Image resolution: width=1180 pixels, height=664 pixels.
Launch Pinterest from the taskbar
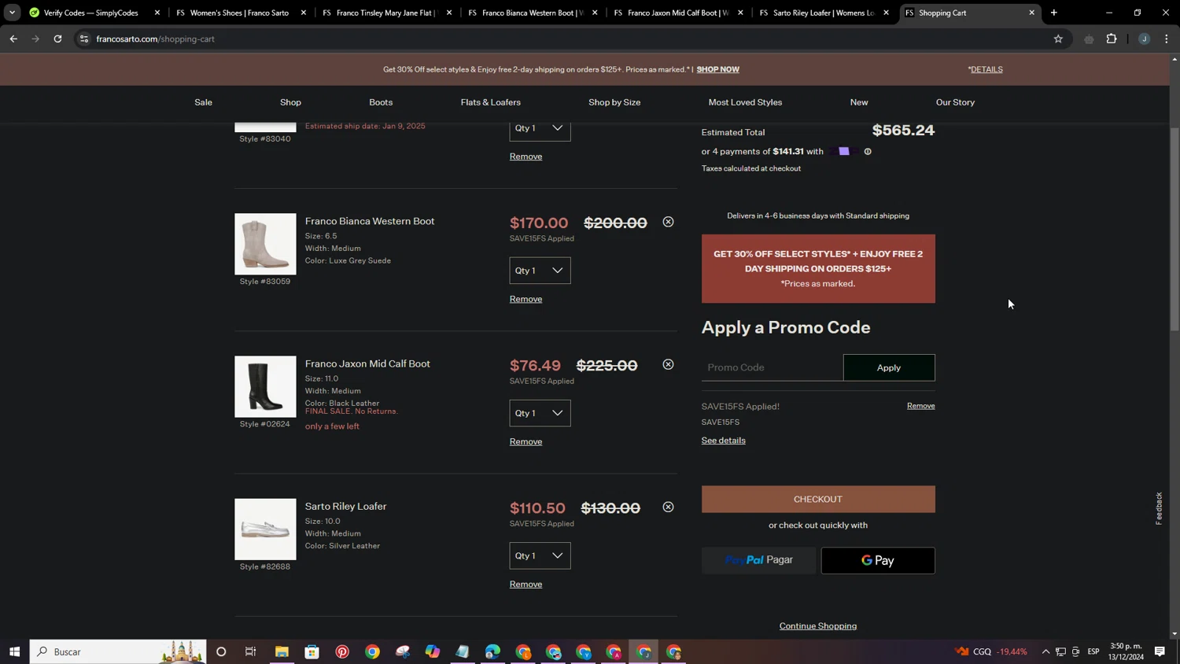pyautogui.click(x=342, y=651)
